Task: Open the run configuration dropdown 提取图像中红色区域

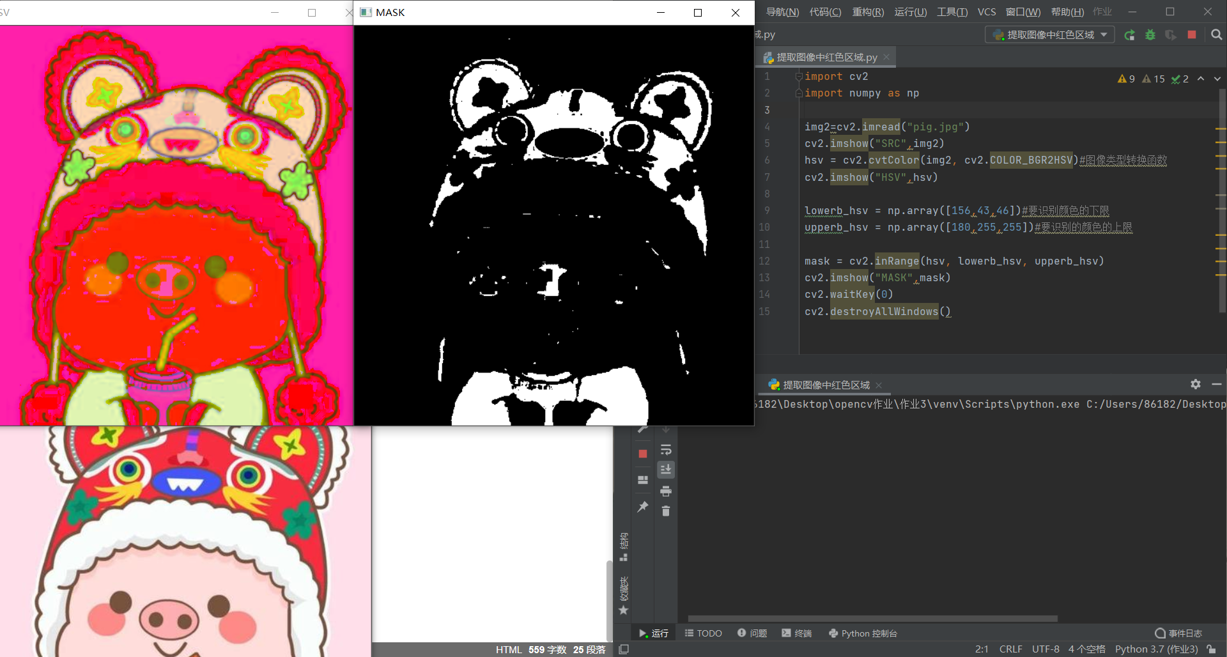Action: (1050, 35)
